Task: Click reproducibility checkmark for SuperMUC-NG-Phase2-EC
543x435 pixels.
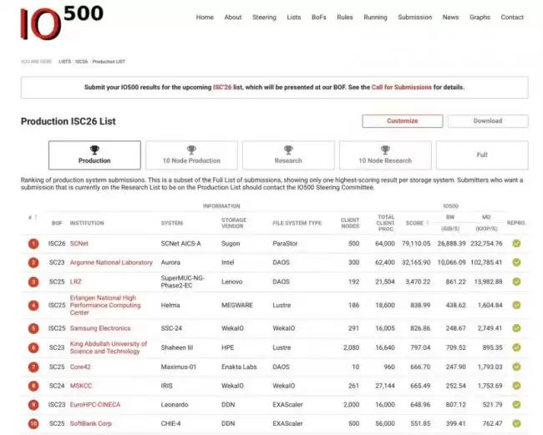Action: click(516, 282)
